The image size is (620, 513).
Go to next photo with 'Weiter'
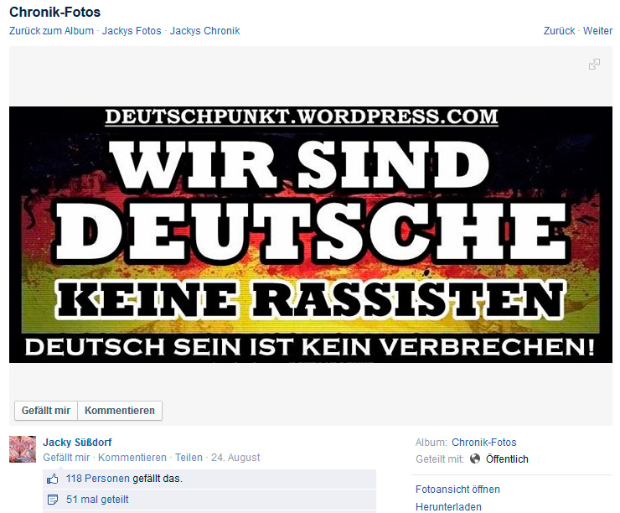597,31
